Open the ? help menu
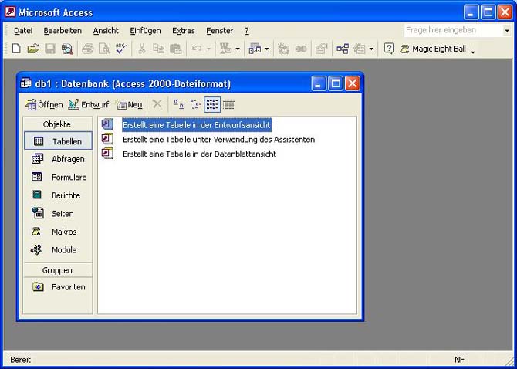 tap(247, 31)
